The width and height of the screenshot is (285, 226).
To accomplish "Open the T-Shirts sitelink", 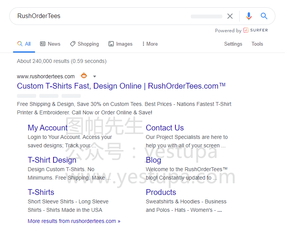I will [41, 192].
